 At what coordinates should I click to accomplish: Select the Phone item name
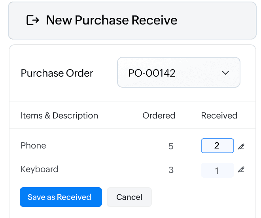33,146
